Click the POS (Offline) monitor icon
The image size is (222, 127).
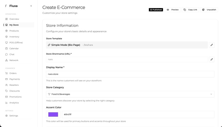(6, 42)
